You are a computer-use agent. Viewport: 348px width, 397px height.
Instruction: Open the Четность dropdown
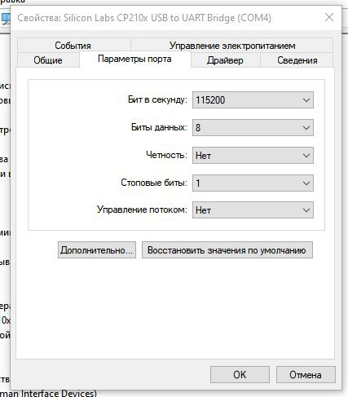[x=253, y=156]
